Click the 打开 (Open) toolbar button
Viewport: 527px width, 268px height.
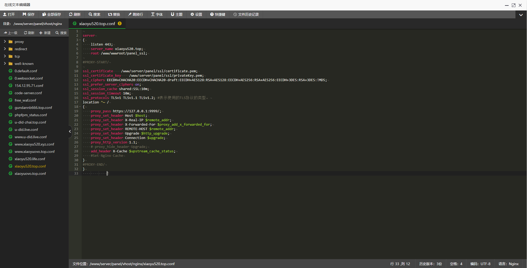9,14
